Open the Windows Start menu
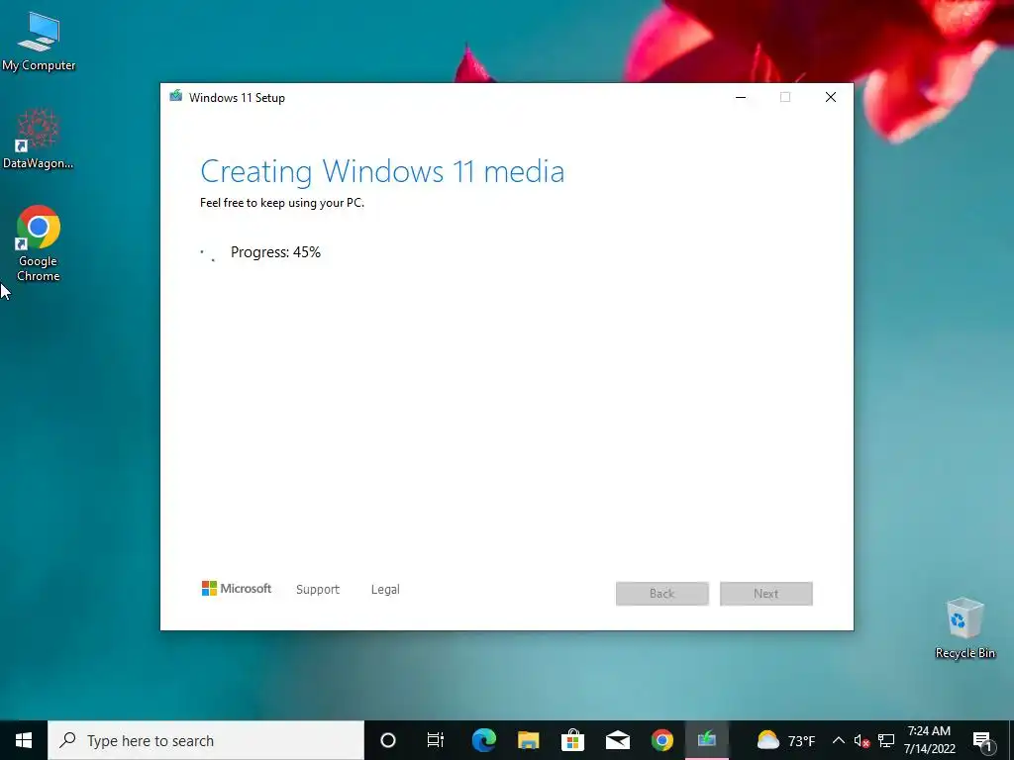Viewport: 1014px width, 760px height. point(24,740)
